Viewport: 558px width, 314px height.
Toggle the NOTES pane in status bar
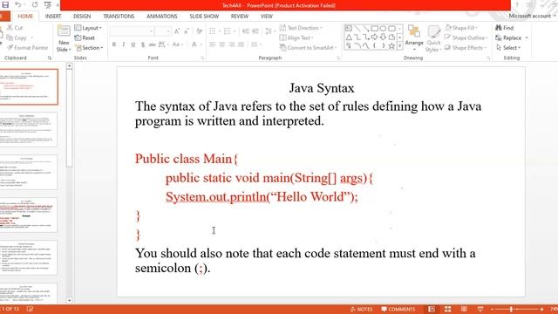pyautogui.click(x=362, y=309)
